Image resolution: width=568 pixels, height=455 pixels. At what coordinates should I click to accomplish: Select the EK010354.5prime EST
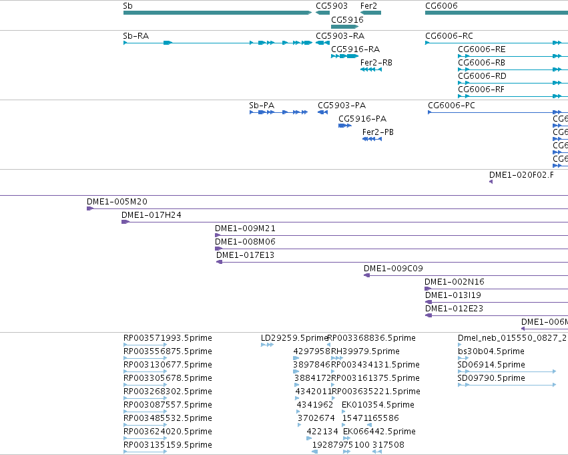[344, 412]
